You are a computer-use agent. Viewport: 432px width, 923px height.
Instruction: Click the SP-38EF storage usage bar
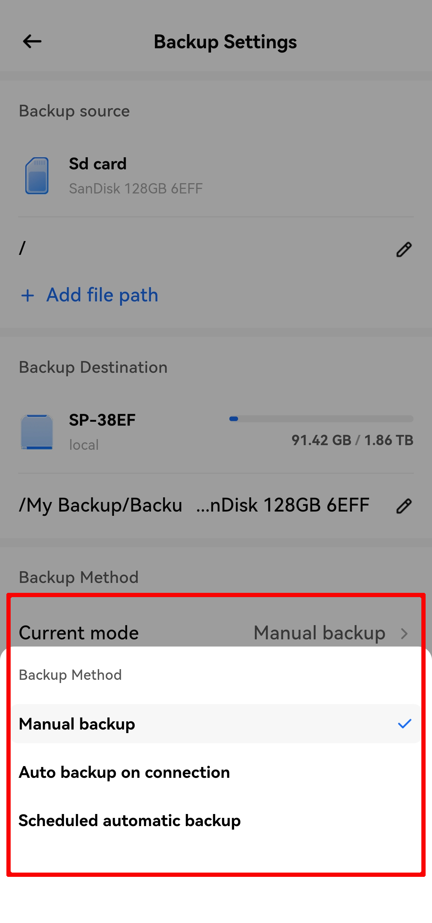click(321, 419)
